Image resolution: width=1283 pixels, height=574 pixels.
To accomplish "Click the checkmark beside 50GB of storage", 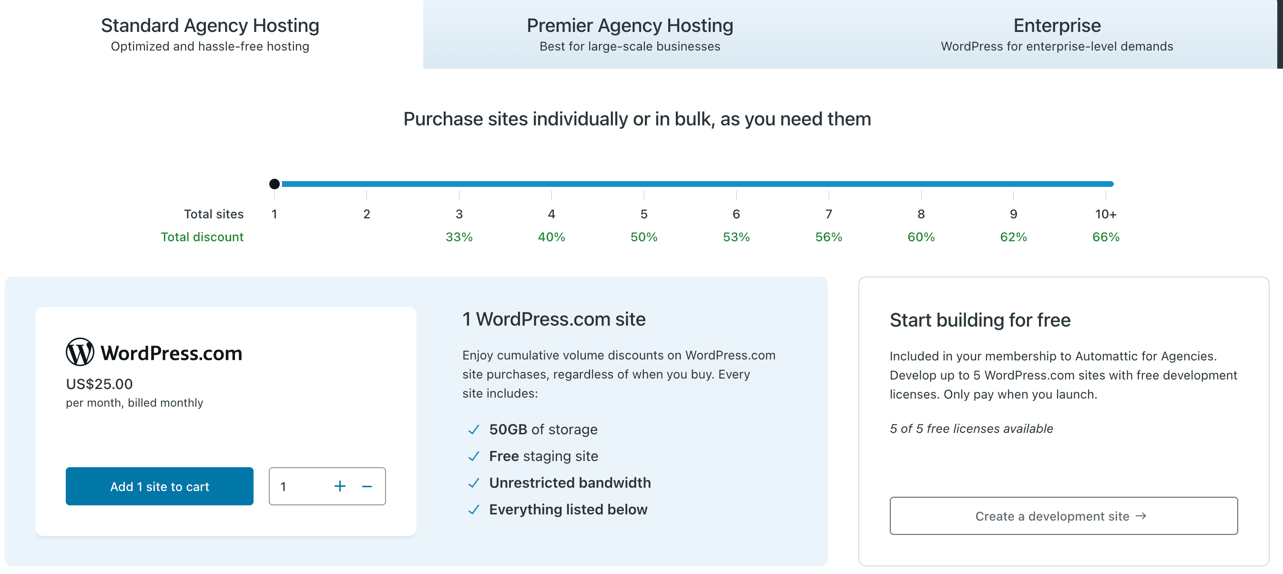I will (x=474, y=430).
